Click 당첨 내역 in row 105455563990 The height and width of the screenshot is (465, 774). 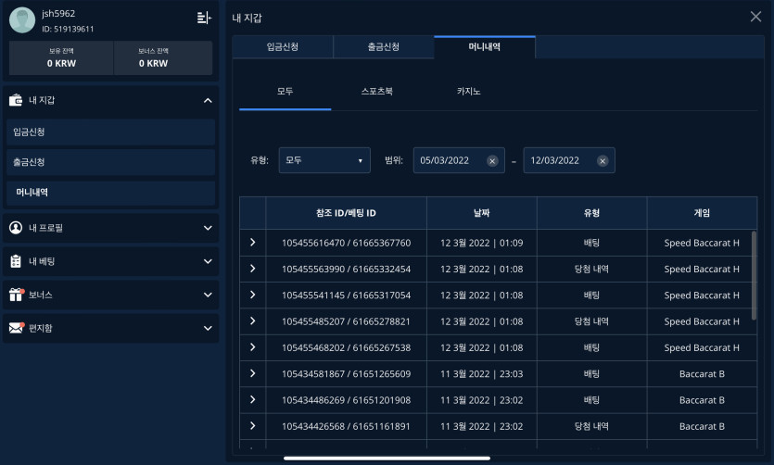(x=591, y=270)
